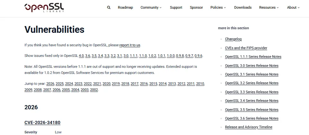309x135 pixels.
Task: Jump to year 2024
Action: coord(69,84)
